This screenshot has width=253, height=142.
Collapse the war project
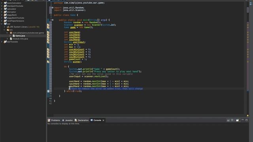2,24
